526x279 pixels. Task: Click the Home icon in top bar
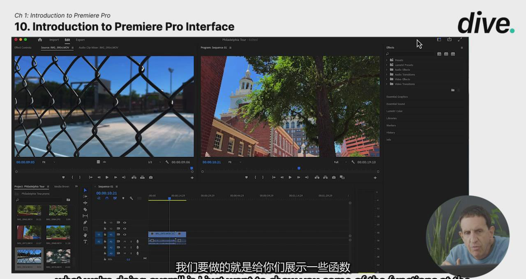40,40
